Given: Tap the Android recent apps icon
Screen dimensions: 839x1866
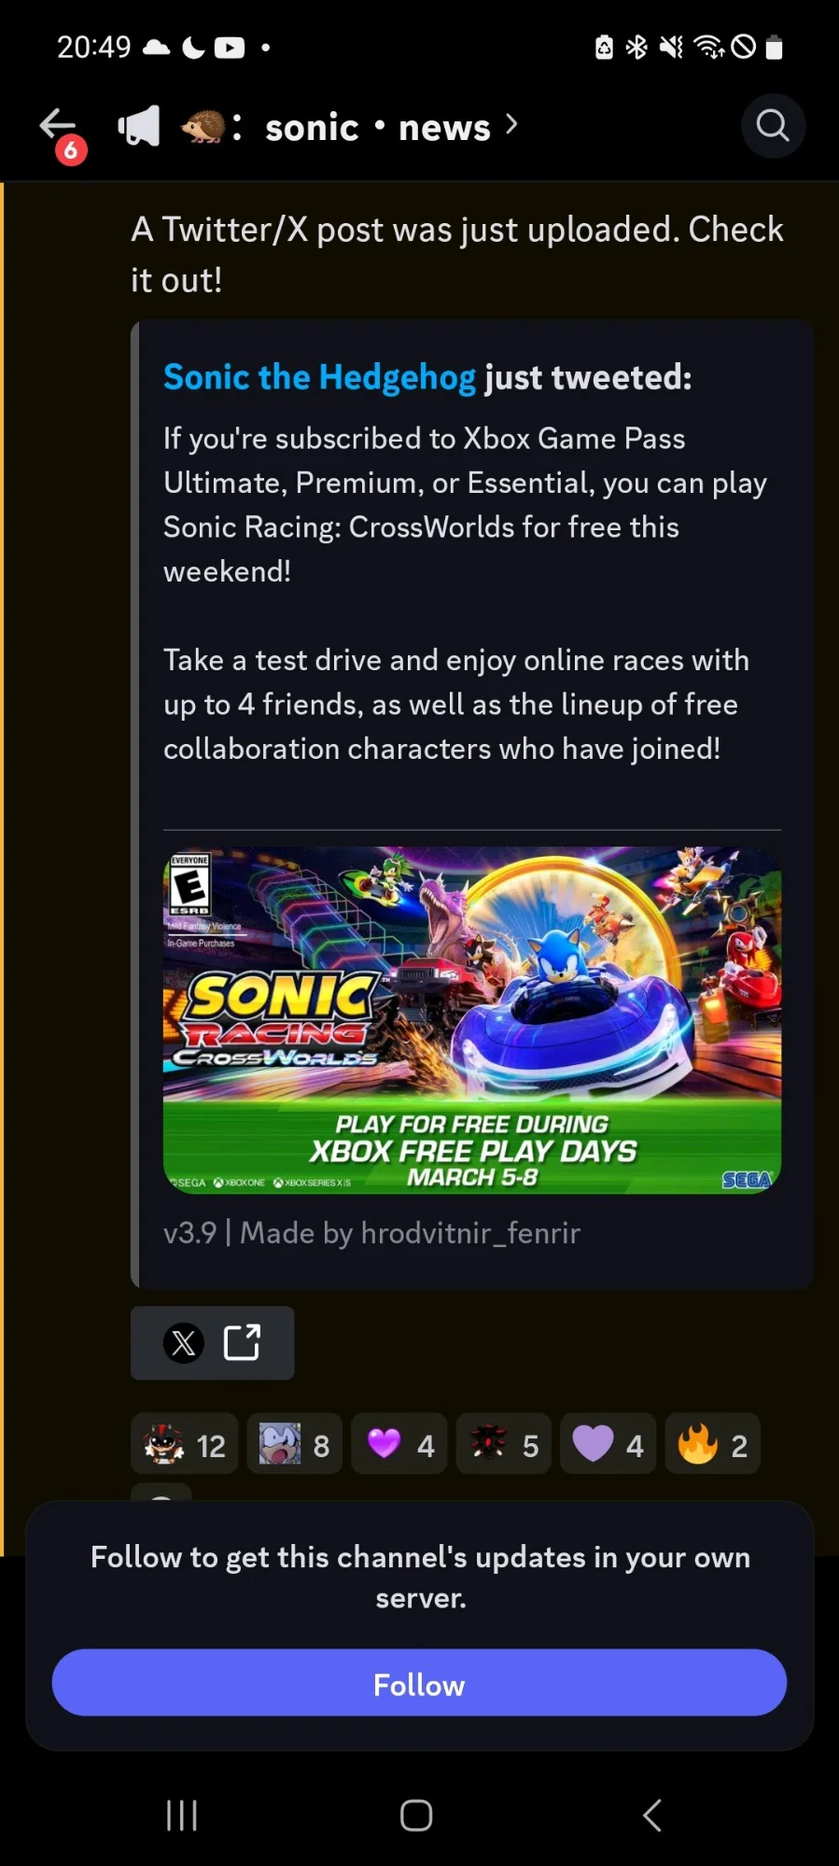Looking at the screenshot, I should (x=182, y=1816).
